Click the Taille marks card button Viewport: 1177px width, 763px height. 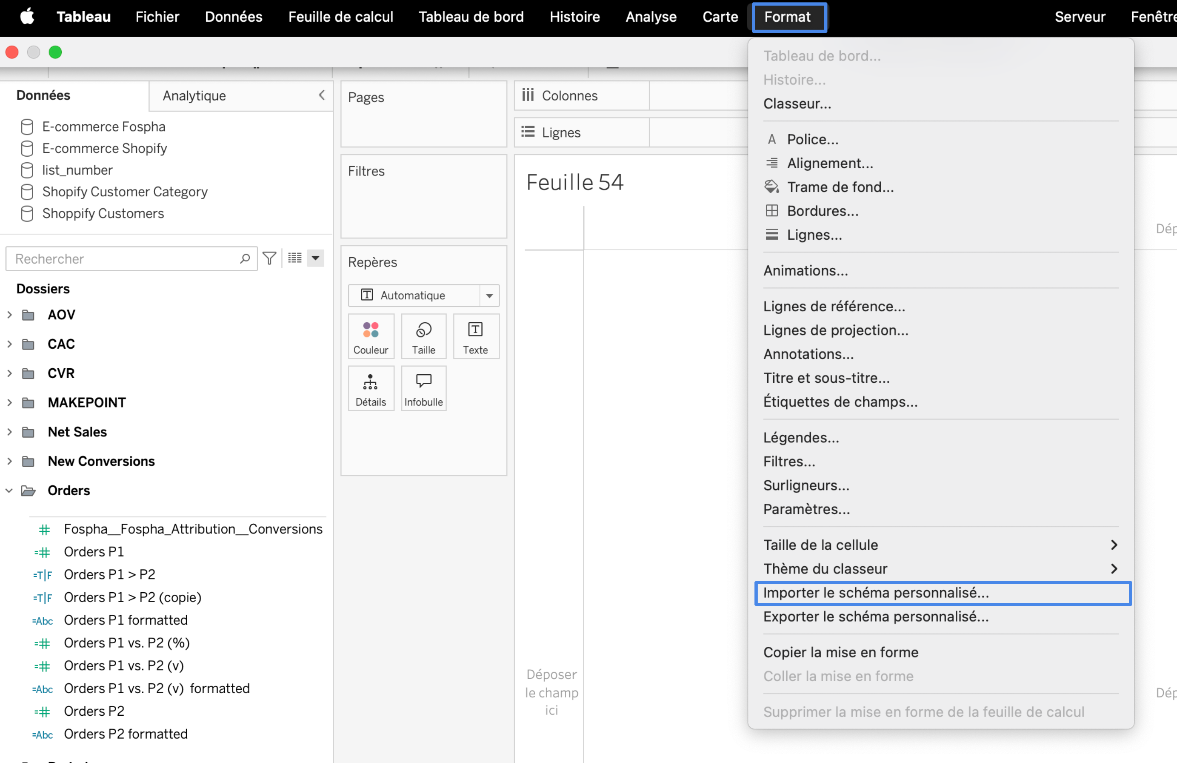click(423, 337)
